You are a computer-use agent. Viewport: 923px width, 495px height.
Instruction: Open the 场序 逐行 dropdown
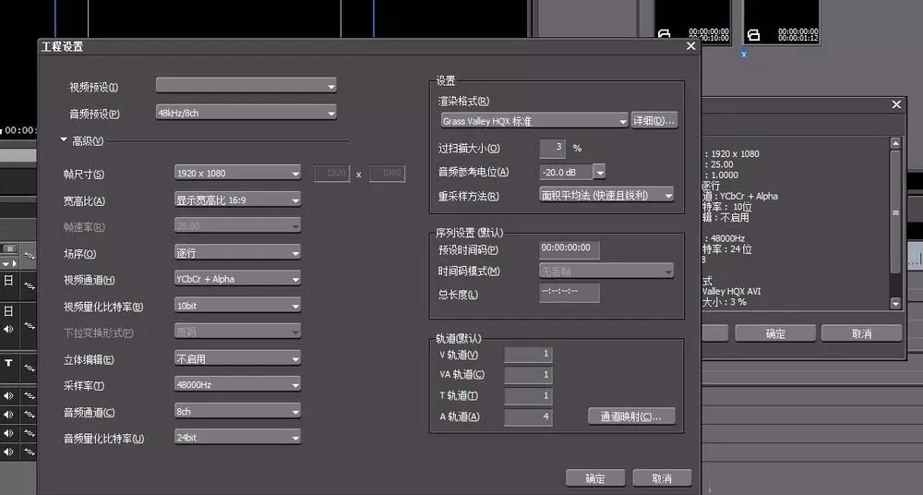pos(237,253)
